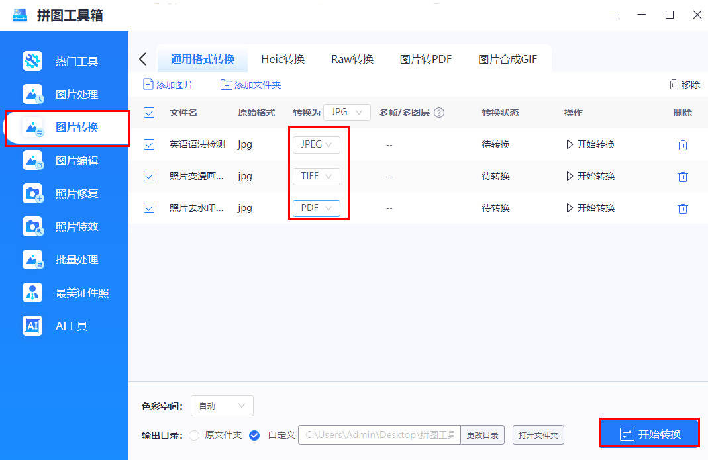Toggle the select-all checkbox in header
Image resolution: width=708 pixels, height=460 pixels.
149,113
